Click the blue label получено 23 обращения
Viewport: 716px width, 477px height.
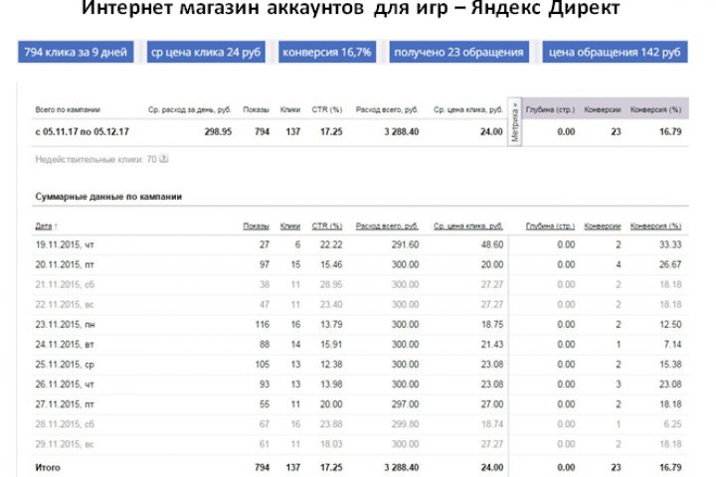(458, 52)
